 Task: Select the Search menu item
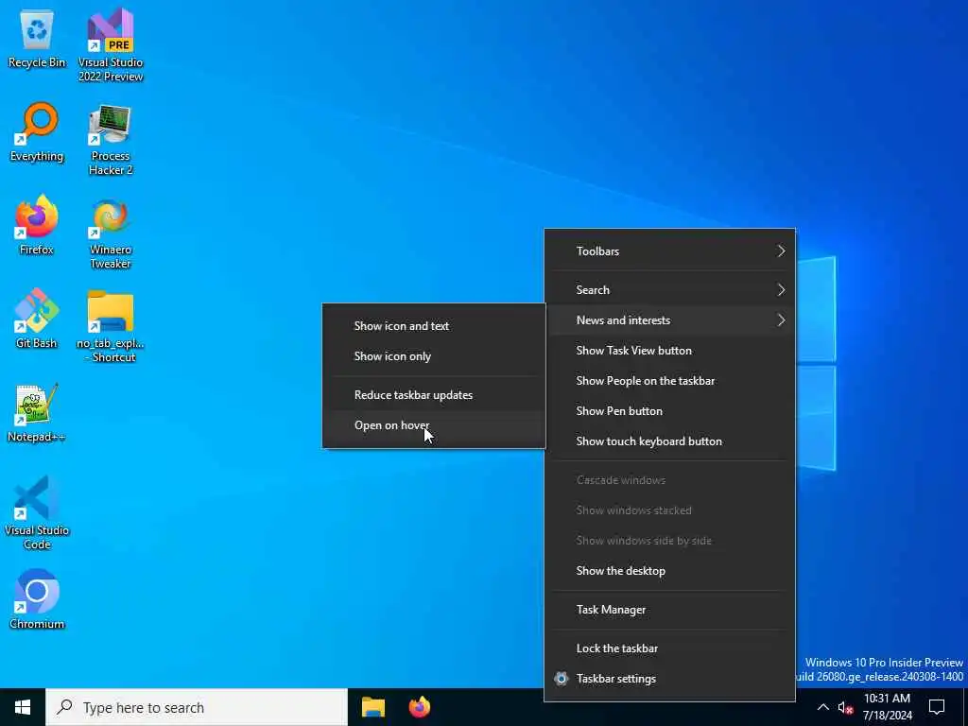[x=670, y=289]
